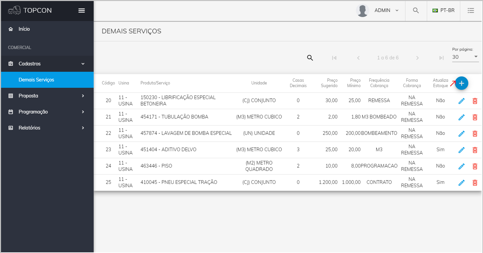This screenshot has width=483, height=253.
Task: Click the Preço Mínimo column header
Action: 354,83
